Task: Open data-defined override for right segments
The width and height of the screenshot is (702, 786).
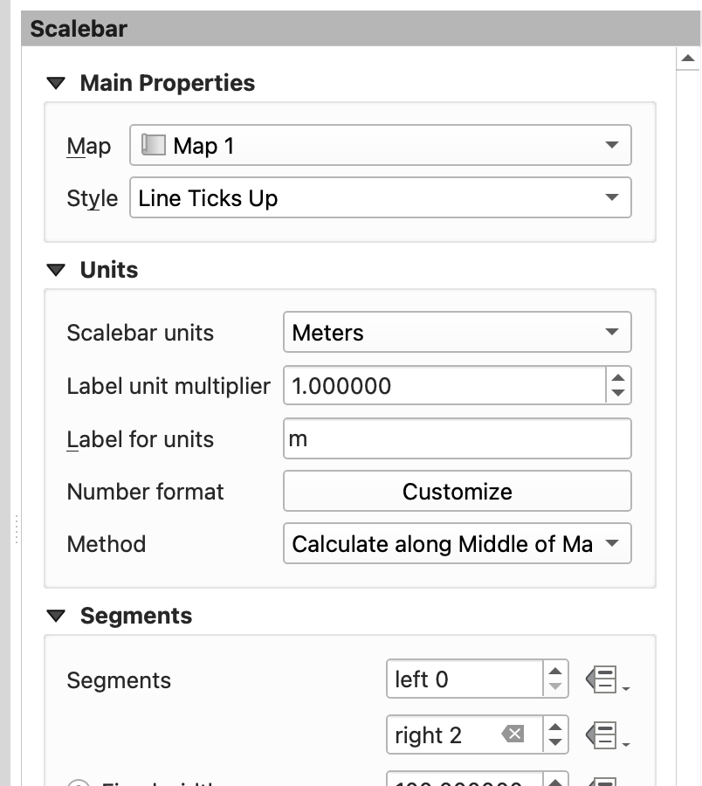Action: point(604,734)
